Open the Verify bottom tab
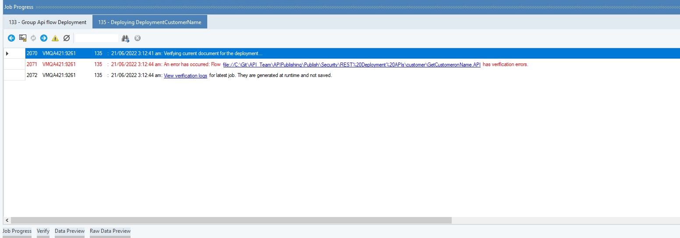 tap(43, 231)
